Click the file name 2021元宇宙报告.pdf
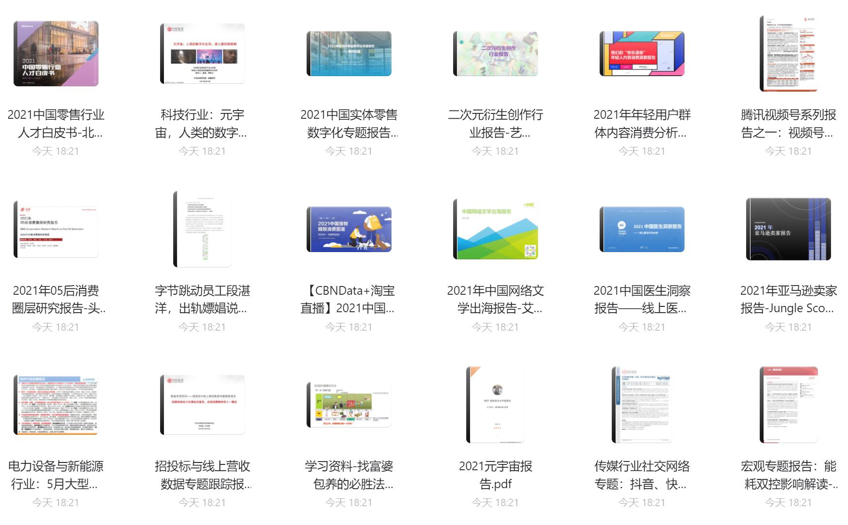848x525 pixels. (x=495, y=475)
